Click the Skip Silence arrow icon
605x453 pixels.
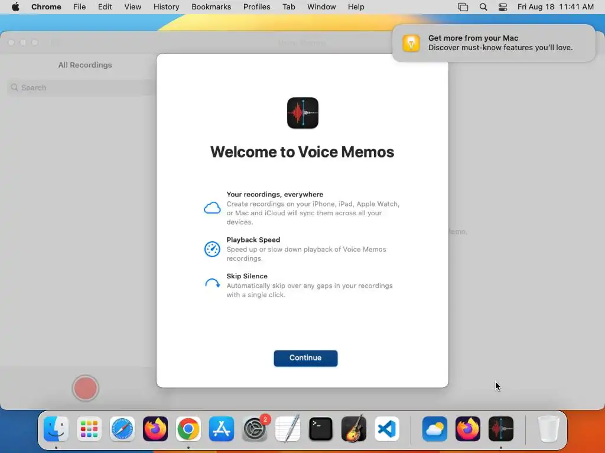212,284
